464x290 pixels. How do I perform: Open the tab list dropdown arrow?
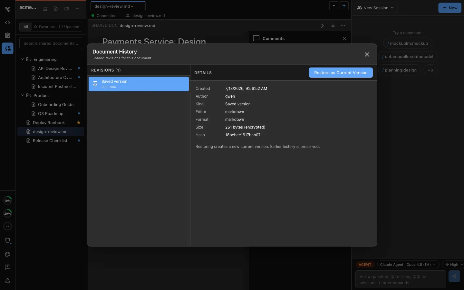point(334,6)
